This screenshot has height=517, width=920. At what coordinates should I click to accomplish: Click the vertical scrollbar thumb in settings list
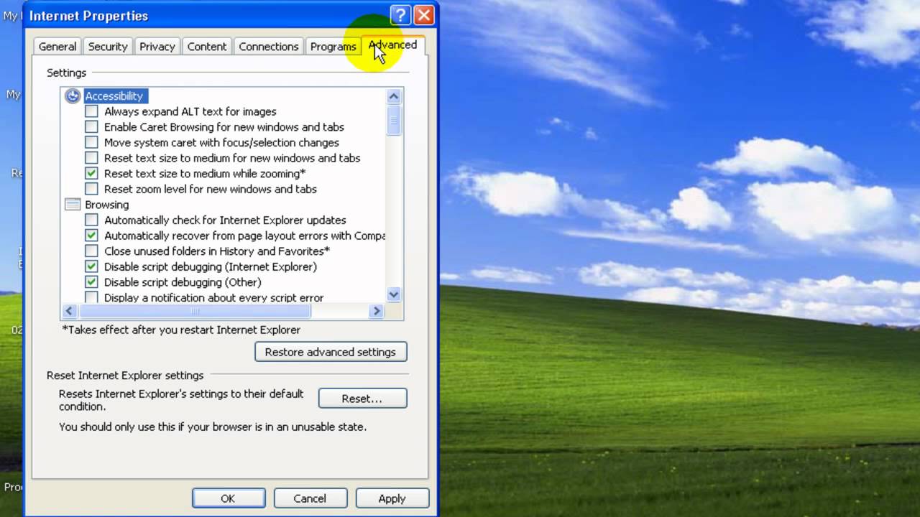(x=394, y=119)
